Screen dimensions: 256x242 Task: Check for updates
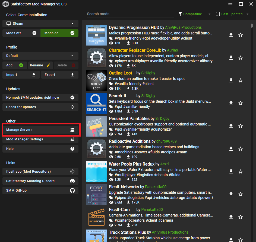click(40, 107)
